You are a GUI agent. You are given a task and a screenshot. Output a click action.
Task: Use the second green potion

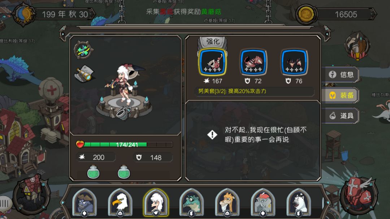124,172
